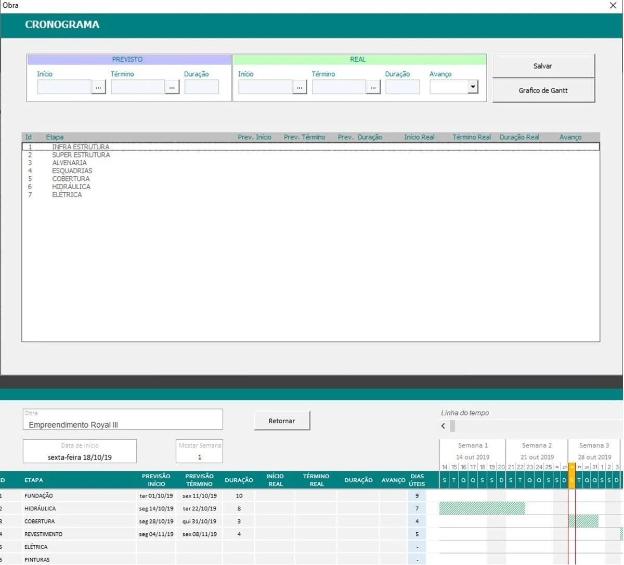Click the Real Início date field
The width and height of the screenshot is (624, 565).
click(265, 87)
